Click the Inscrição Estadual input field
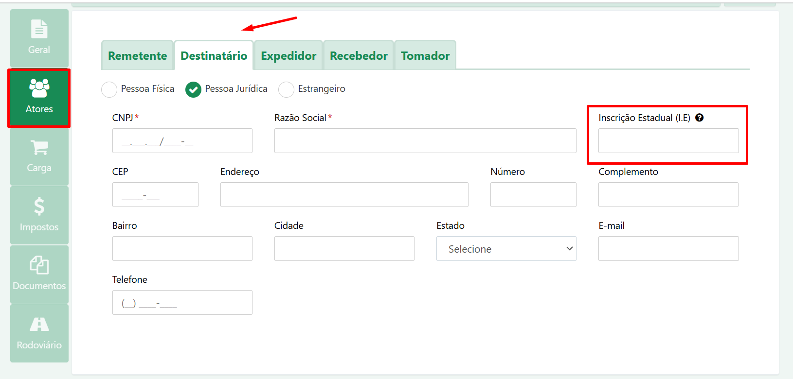 pyautogui.click(x=668, y=141)
